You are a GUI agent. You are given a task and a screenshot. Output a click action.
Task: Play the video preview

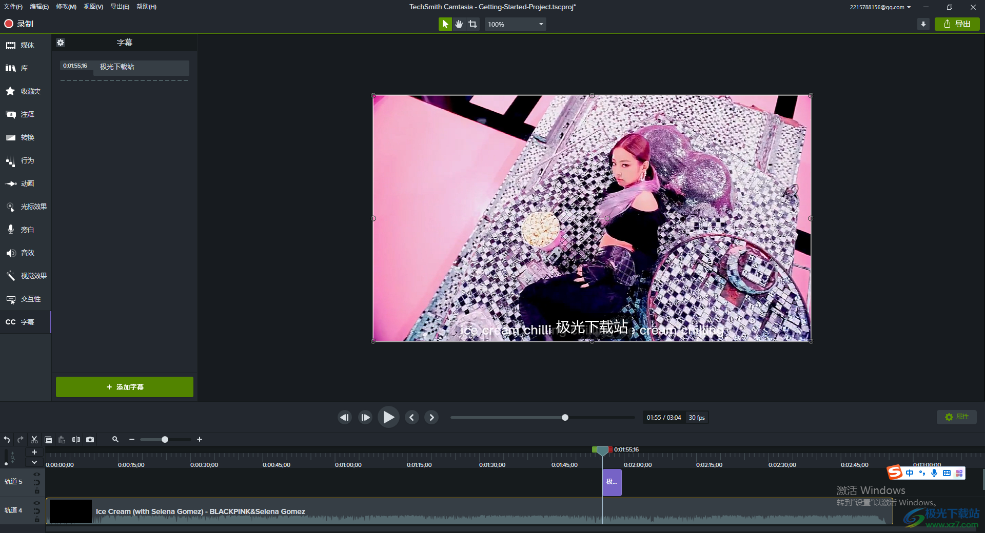coord(388,417)
